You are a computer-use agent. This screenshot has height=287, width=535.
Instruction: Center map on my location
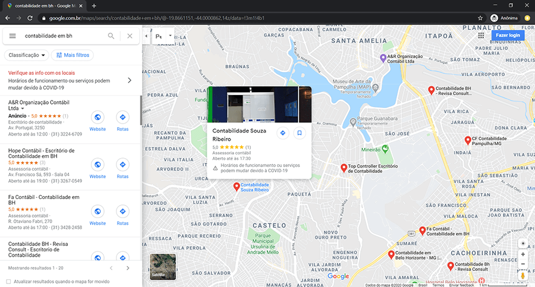[523, 243]
